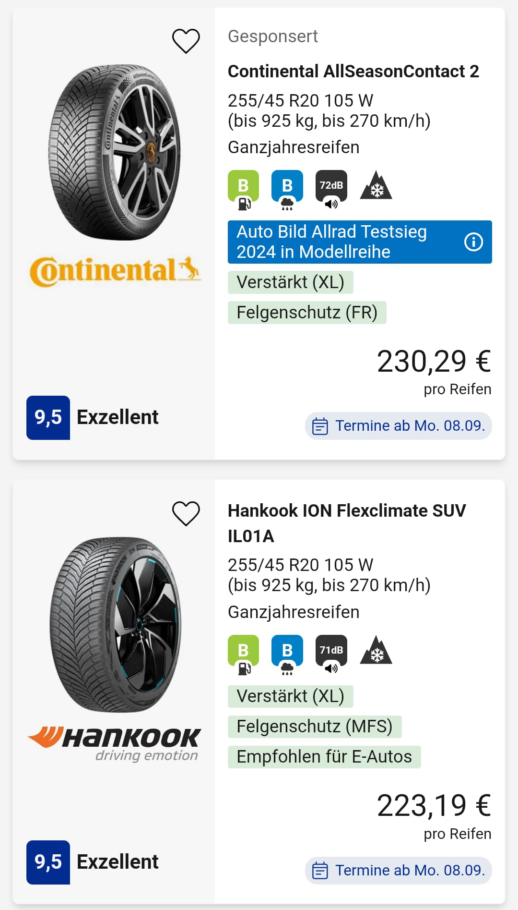Tap Continental wet grip B label

[x=287, y=190]
